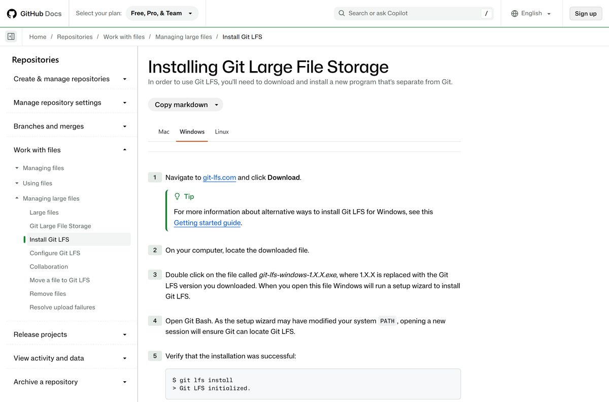Viewport: 609px width, 402px height.
Task: Go to Home breadcrumb
Action: click(38, 37)
